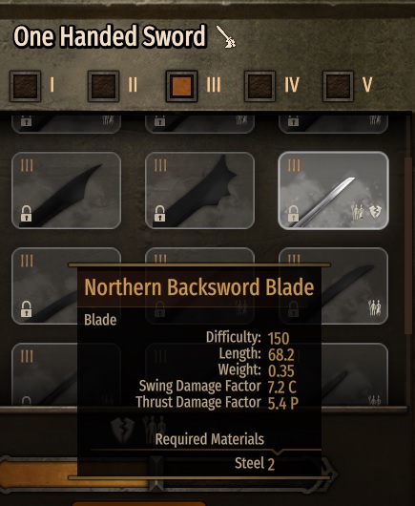Viewport: 415px width, 506px height.
Task: Click the broken shield icon on the highlighted blade
Action: click(x=375, y=212)
